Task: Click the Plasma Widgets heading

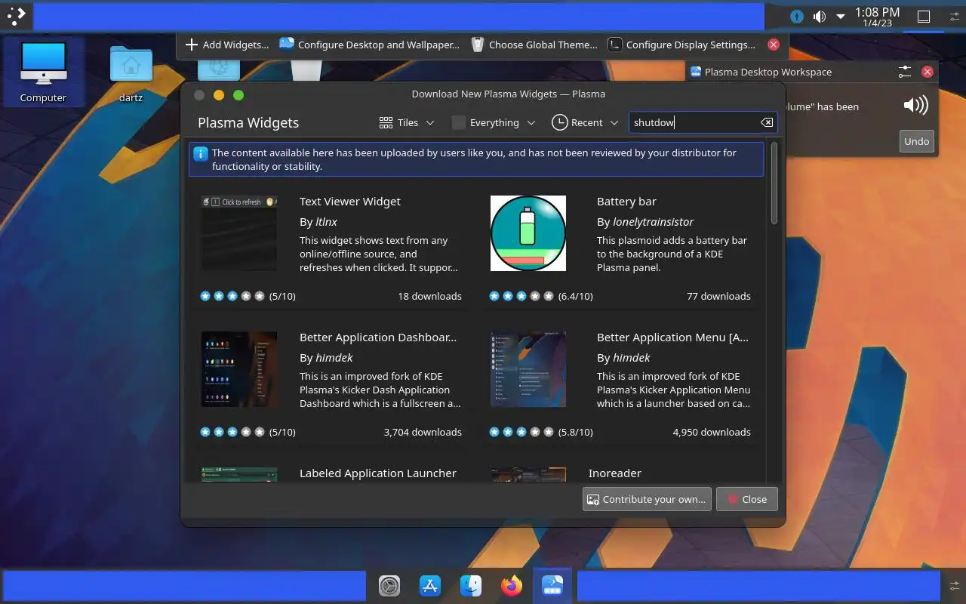Action: coord(248,122)
